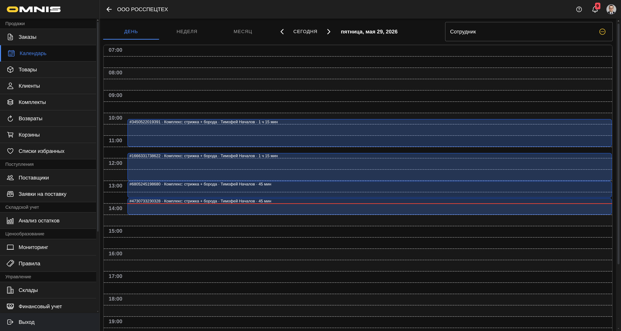Click the 07:00 time label

point(116,50)
